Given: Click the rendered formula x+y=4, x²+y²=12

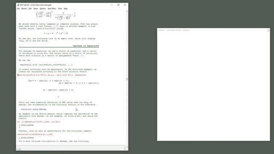Looking at the screenshot, I should tap(56, 33).
